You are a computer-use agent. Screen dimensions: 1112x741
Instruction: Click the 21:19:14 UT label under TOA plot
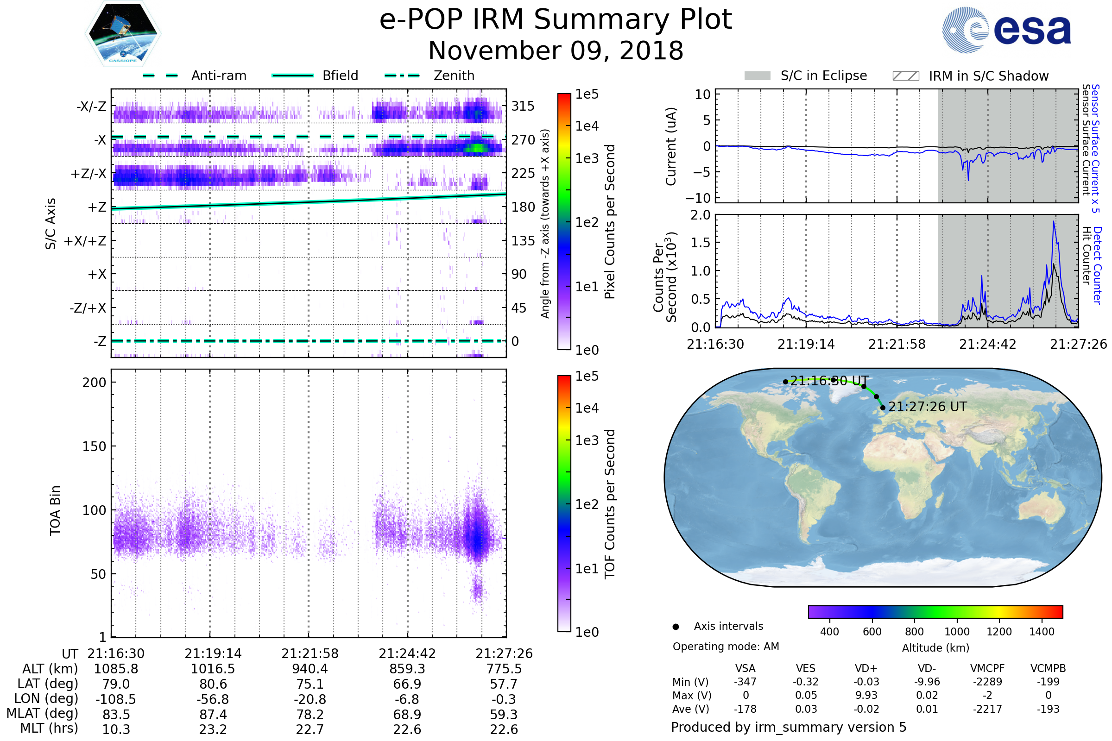click(x=213, y=653)
